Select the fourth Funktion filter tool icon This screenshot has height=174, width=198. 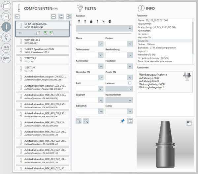tap(97, 21)
